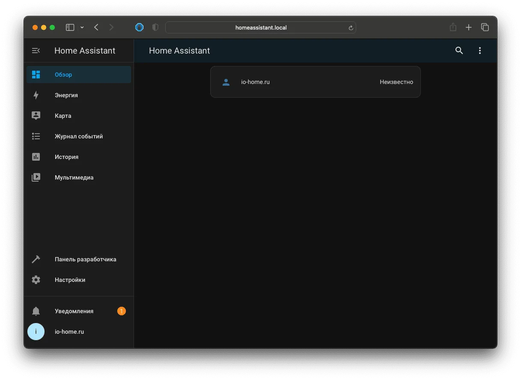Open Мультимедиа sidebar item
This screenshot has height=380, width=521.
79,177
